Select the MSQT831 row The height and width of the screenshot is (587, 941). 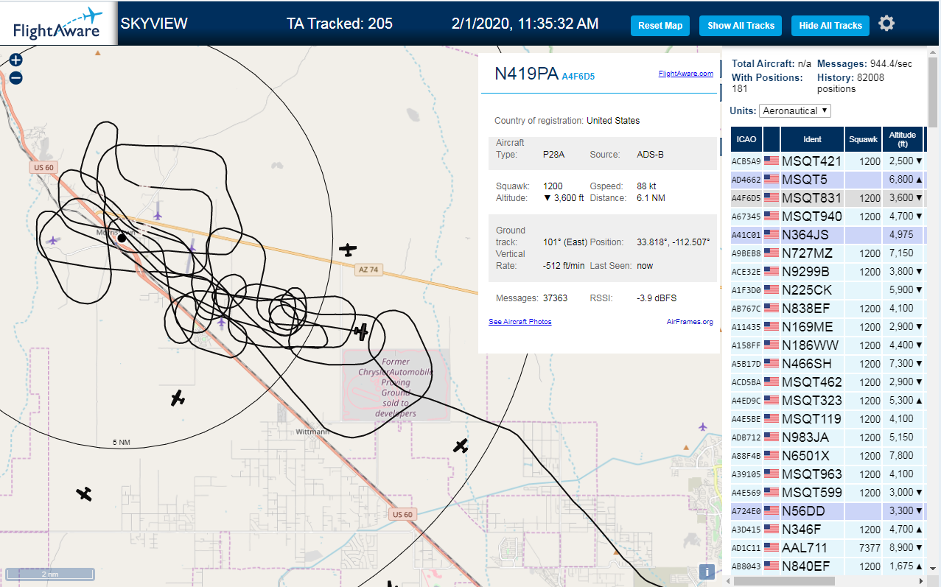click(x=828, y=197)
